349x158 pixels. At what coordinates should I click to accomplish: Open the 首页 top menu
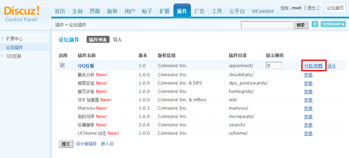click(x=60, y=11)
